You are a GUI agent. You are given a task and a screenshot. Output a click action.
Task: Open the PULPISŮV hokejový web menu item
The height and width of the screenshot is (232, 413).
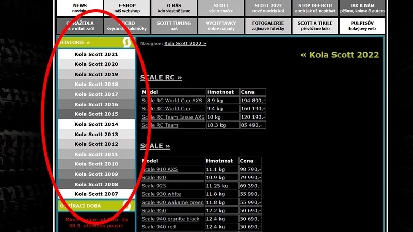tap(362, 26)
